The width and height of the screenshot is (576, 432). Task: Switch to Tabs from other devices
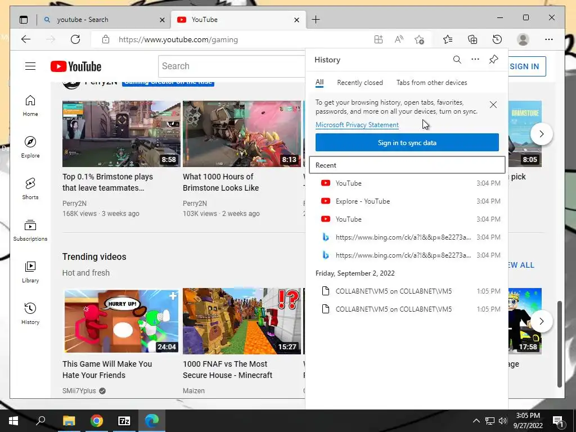coord(431,83)
